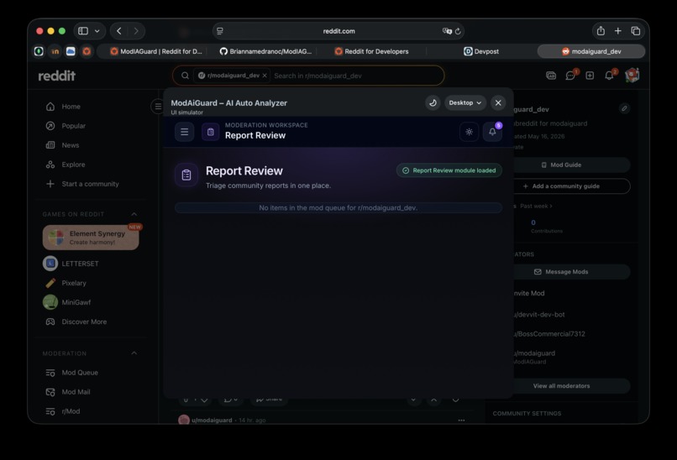The height and width of the screenshot is (460, 677).
Task: Open the user avatar menu
Action: click(x=632, y=75)
